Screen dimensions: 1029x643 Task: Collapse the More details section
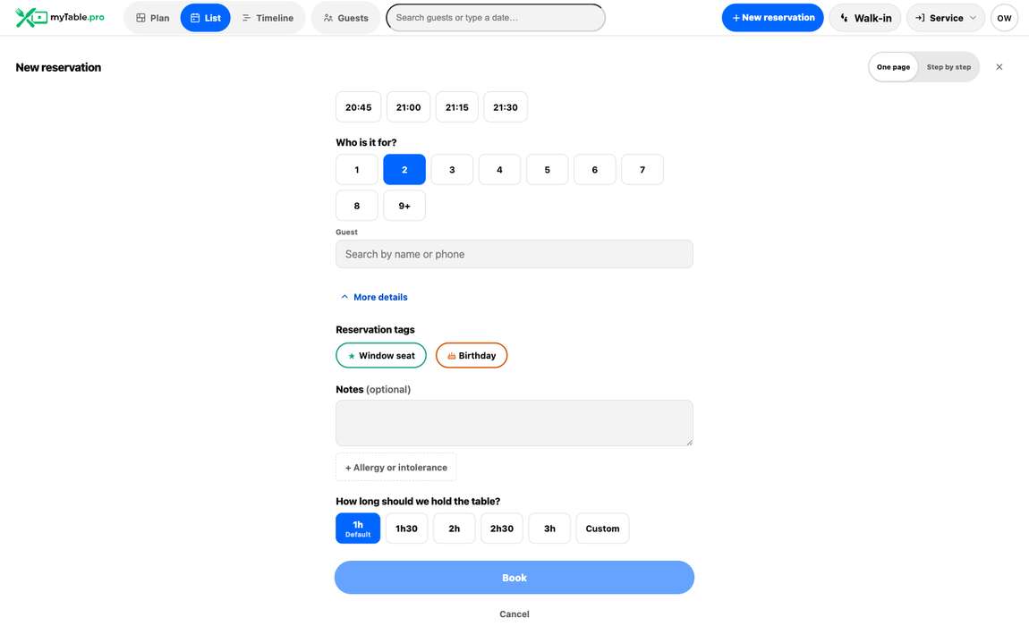[x=374, y=297]
